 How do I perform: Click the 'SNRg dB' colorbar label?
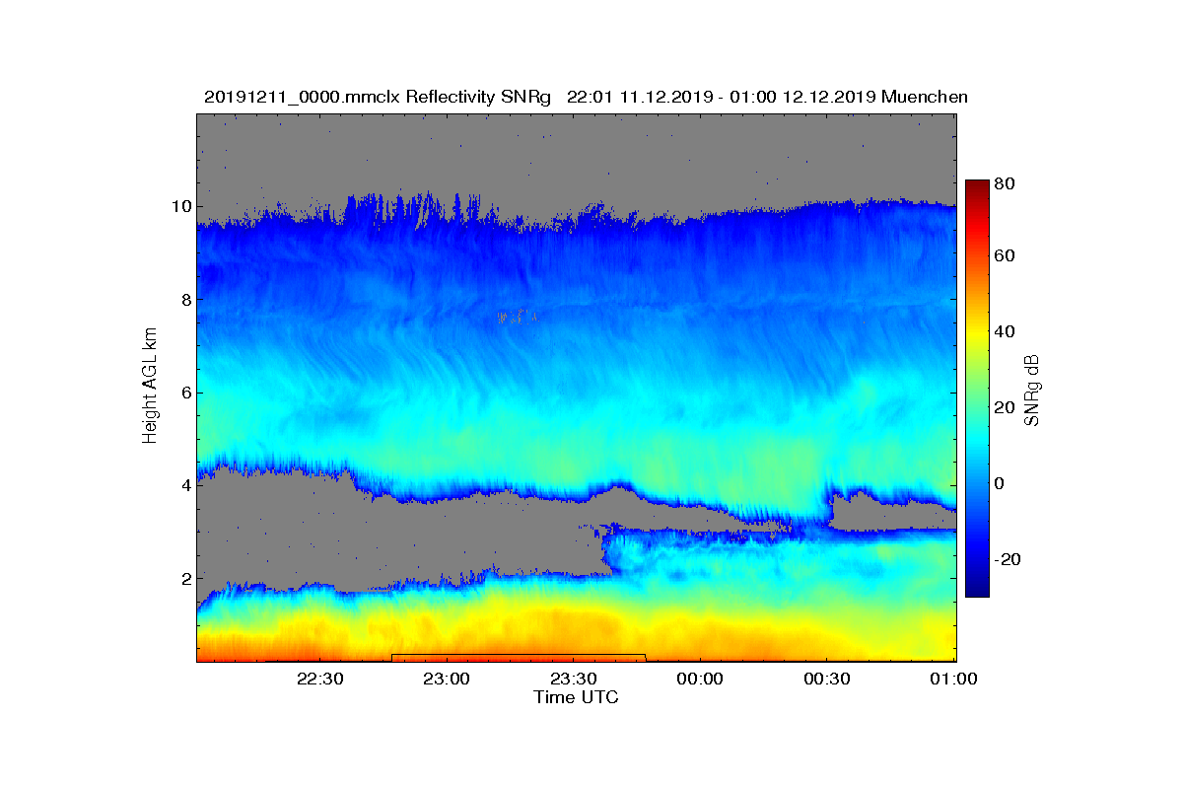pyautogui.click(x=1031, y=390)
